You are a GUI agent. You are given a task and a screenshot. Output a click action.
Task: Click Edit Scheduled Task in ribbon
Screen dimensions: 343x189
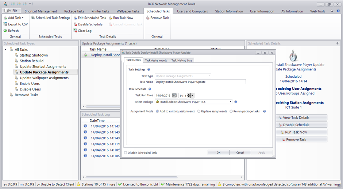(x=90, y=18)
